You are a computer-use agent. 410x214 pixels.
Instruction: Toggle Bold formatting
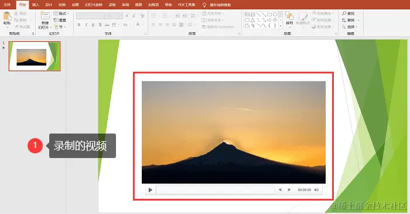(x=79, y=24)
